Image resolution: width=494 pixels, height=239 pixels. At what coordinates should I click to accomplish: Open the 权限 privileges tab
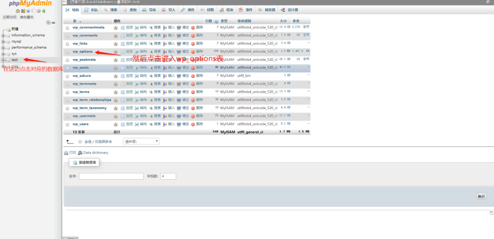coord(207,10)
